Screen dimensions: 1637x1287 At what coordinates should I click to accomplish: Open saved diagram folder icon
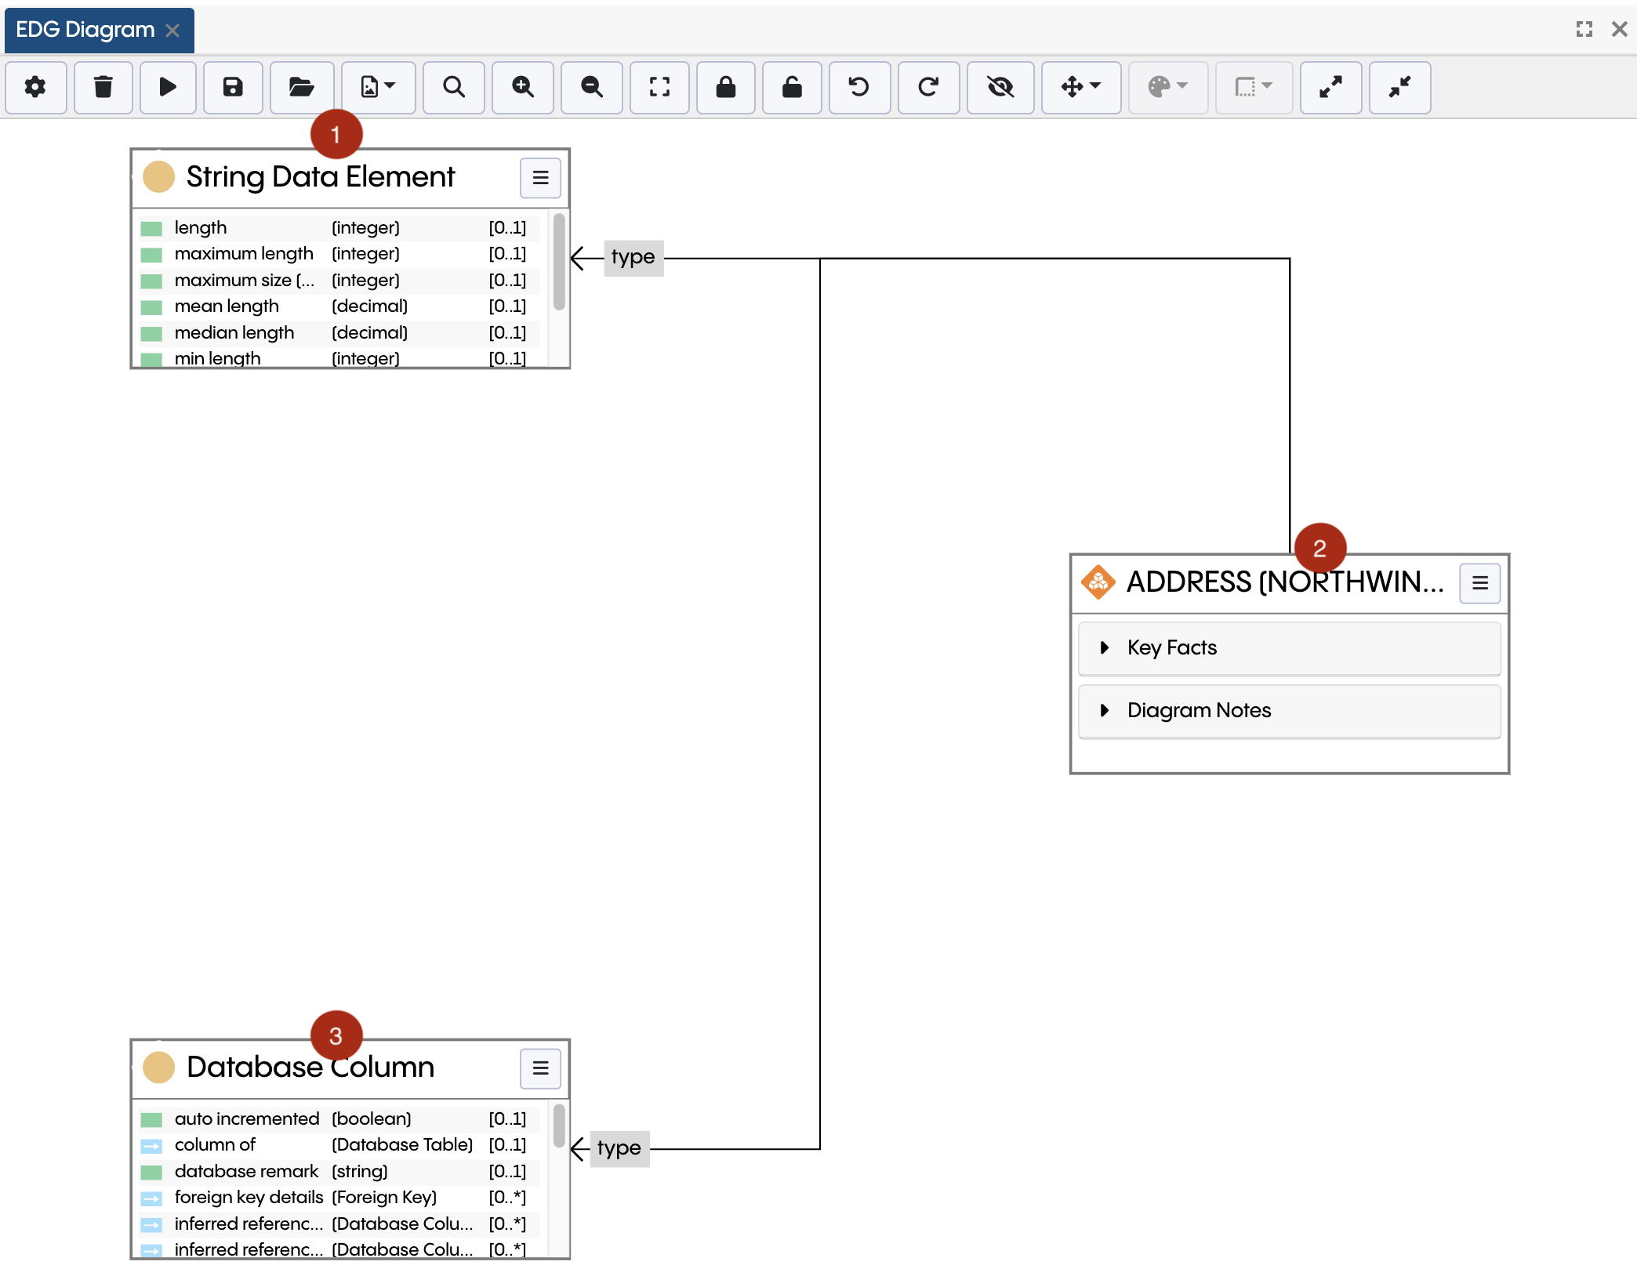tap(301, 87)
